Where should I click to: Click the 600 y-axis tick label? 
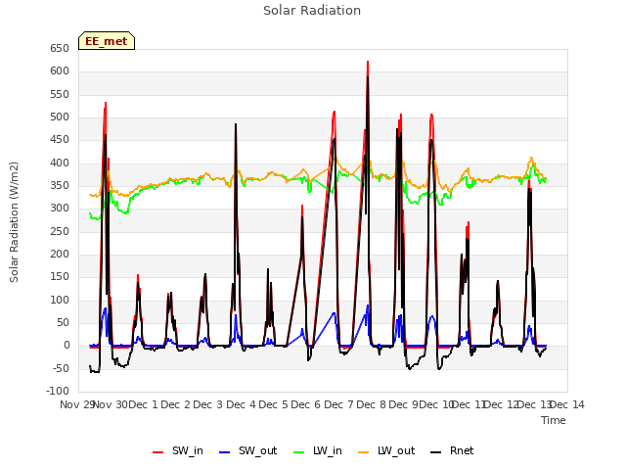(60, 71)
